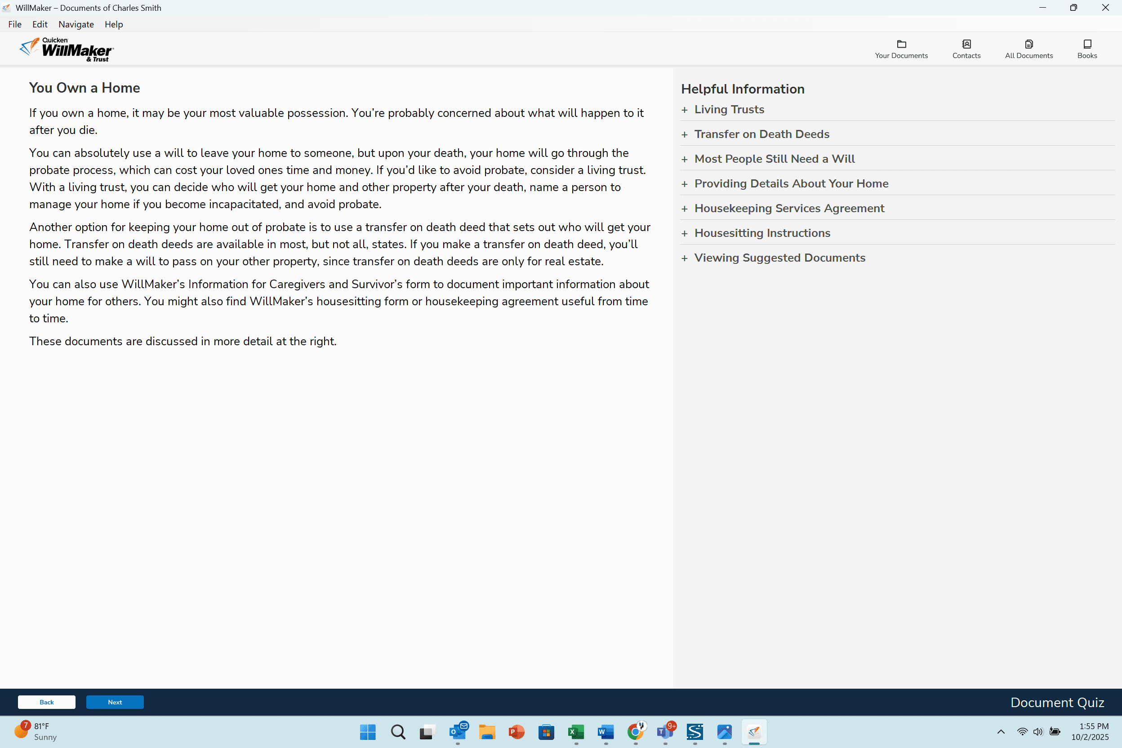The width and height of the screenshot is (1122, 748).
Task: Open File Explorer from the taskbar
Action: pos(486,731)
